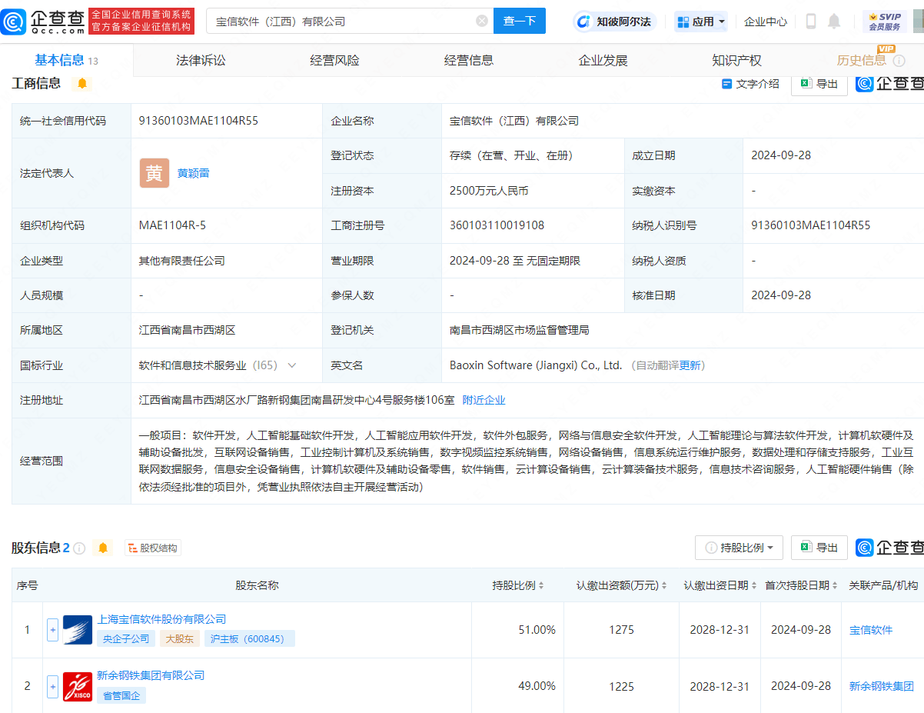Switch to 法律诉讼 tab
This screenshot has width=924, height=713.
201,60
